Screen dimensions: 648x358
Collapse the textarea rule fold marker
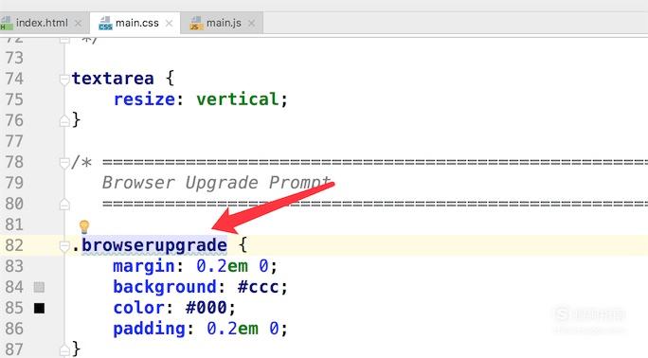[x=64, y=80]
